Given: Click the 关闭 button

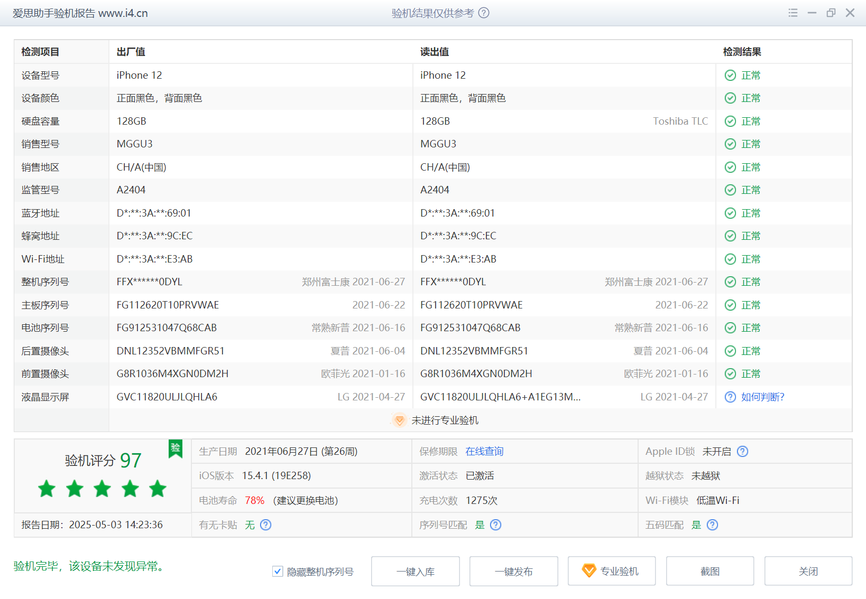Looking at the screenshot, I should tap(808, 571).
